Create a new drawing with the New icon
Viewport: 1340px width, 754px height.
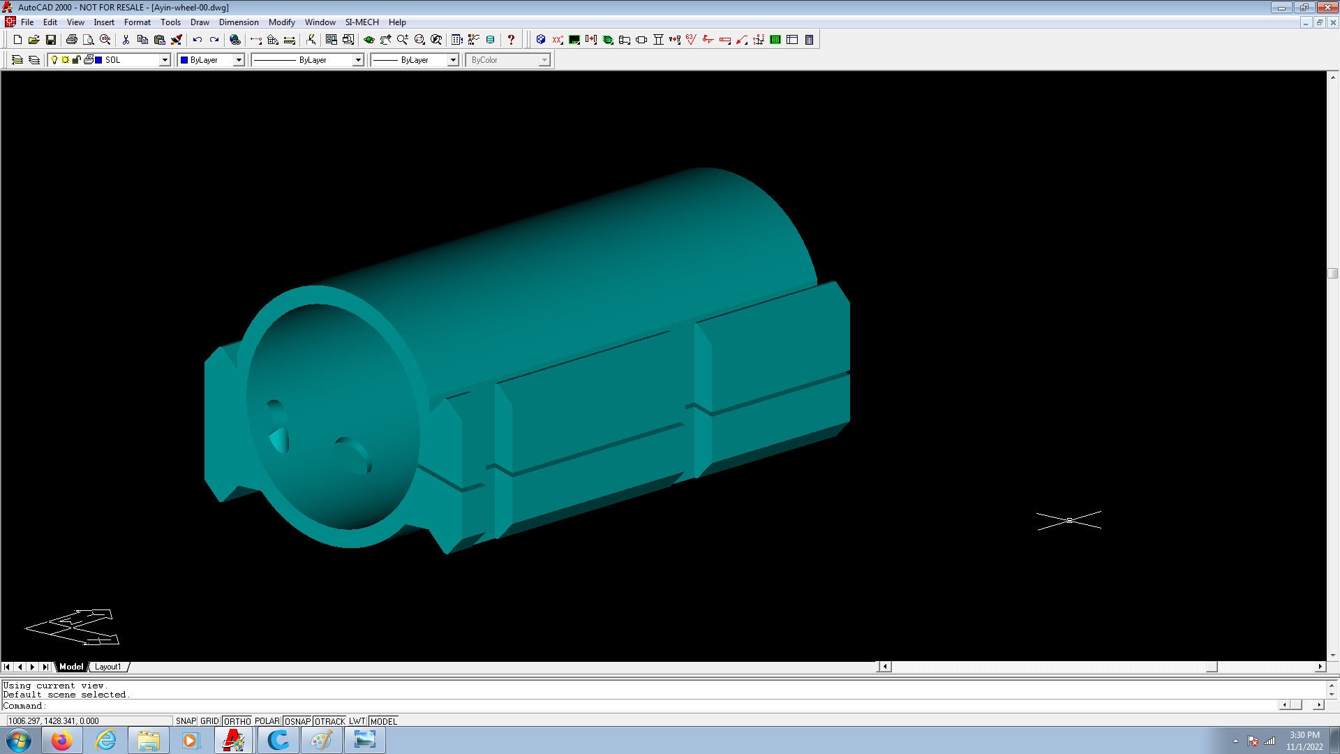[17, 40]
